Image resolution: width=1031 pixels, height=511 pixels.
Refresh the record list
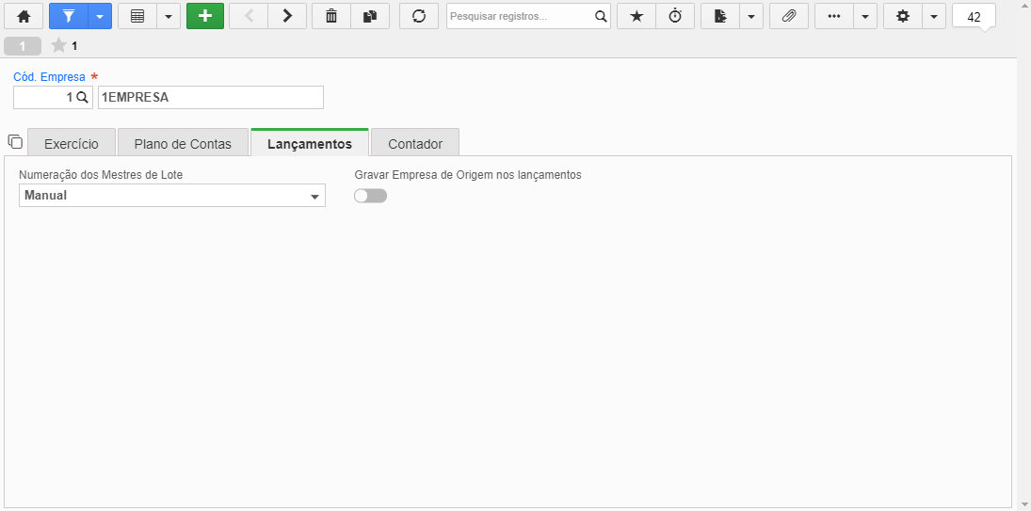click(419, 16)
